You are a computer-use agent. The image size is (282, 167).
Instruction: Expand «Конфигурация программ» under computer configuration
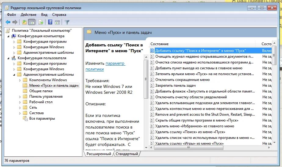14,42
